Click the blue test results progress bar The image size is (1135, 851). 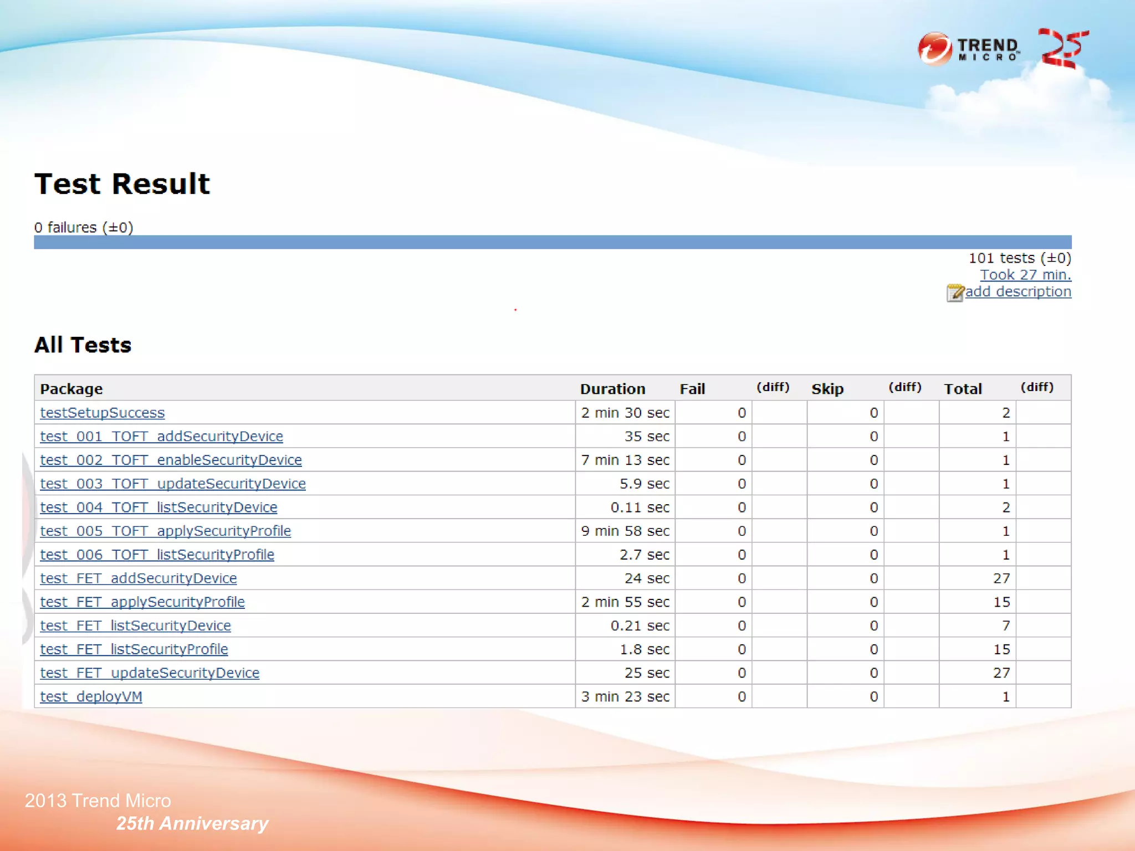pos(552,242)
